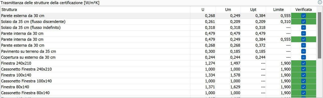
Task: Click the Verificata column header
Action: point(304,9)
